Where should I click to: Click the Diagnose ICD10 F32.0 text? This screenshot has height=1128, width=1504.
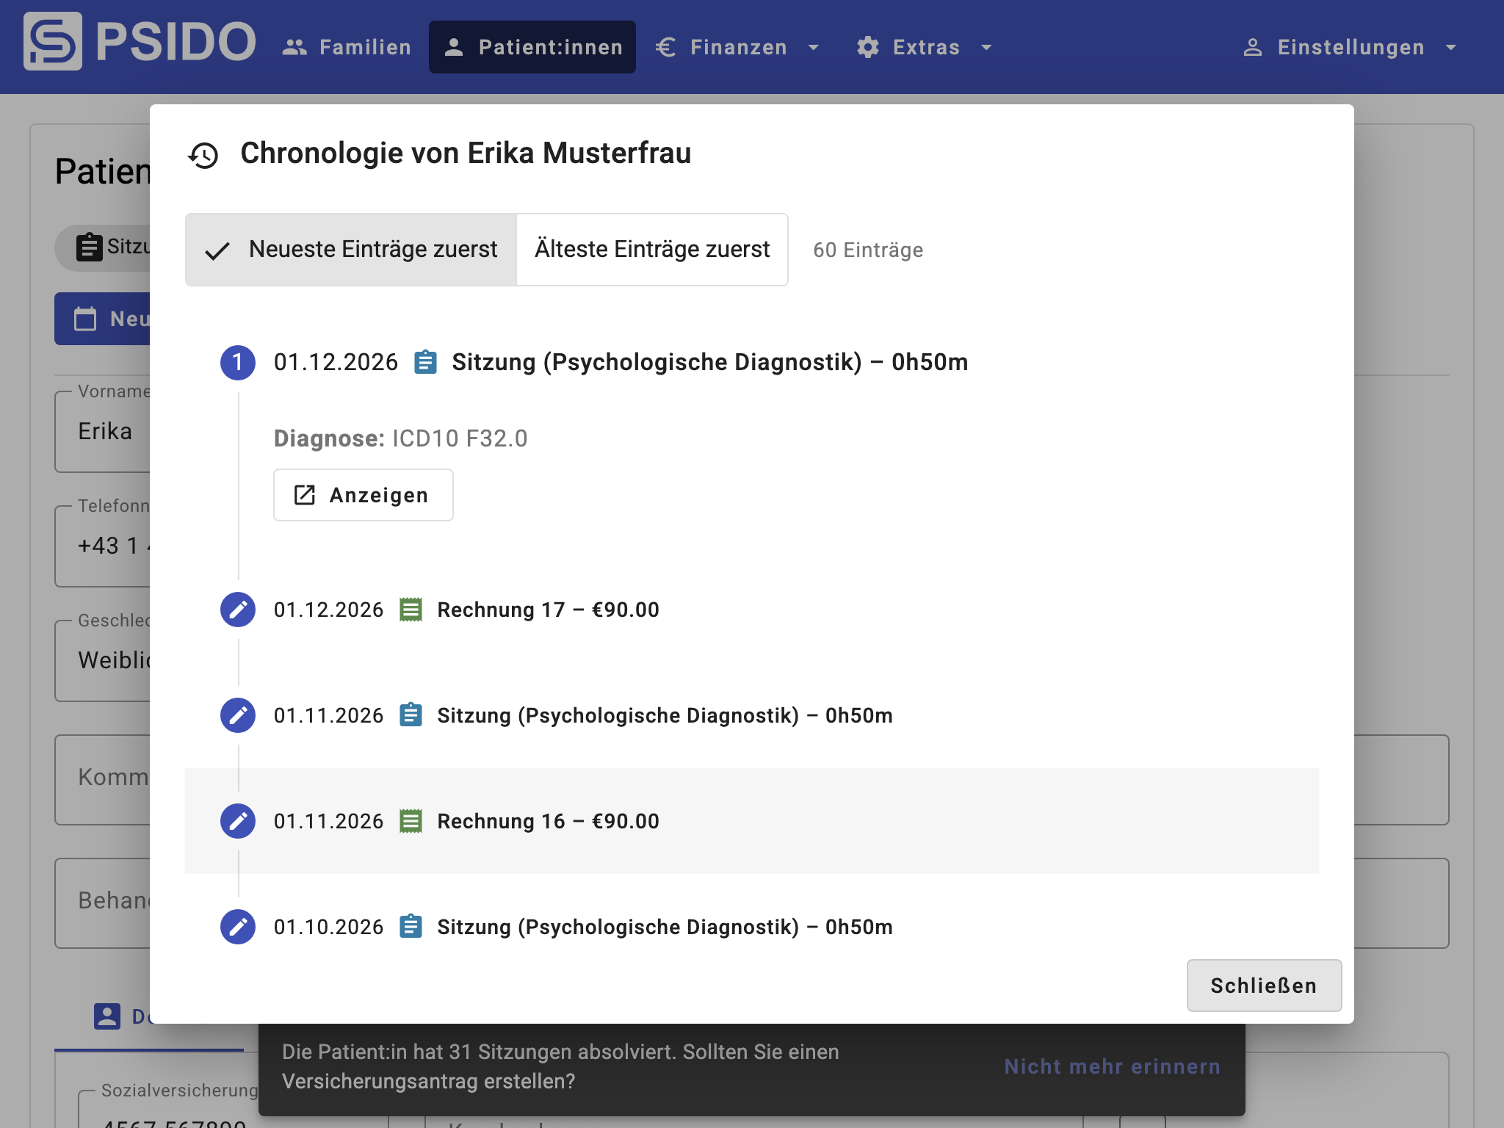point(400,438)
